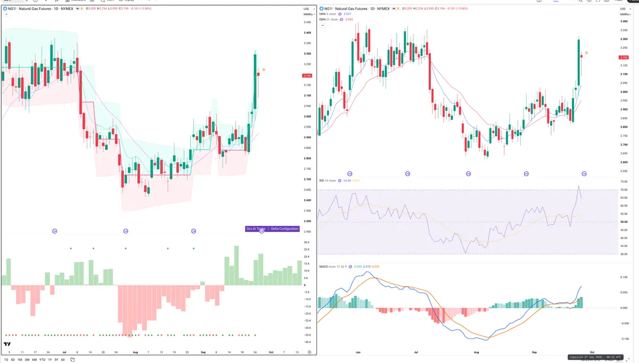The image size is (639, 363).
Task: Click the 3.196 price label on left chart axis
Action: (x=307, y=76)
